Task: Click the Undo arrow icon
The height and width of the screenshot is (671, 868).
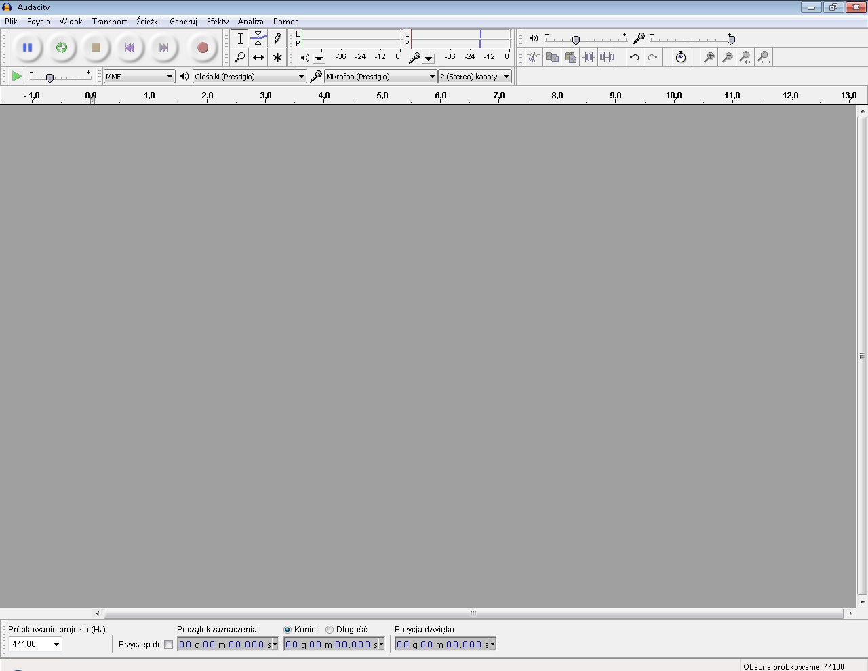Action: coord(634,58)
